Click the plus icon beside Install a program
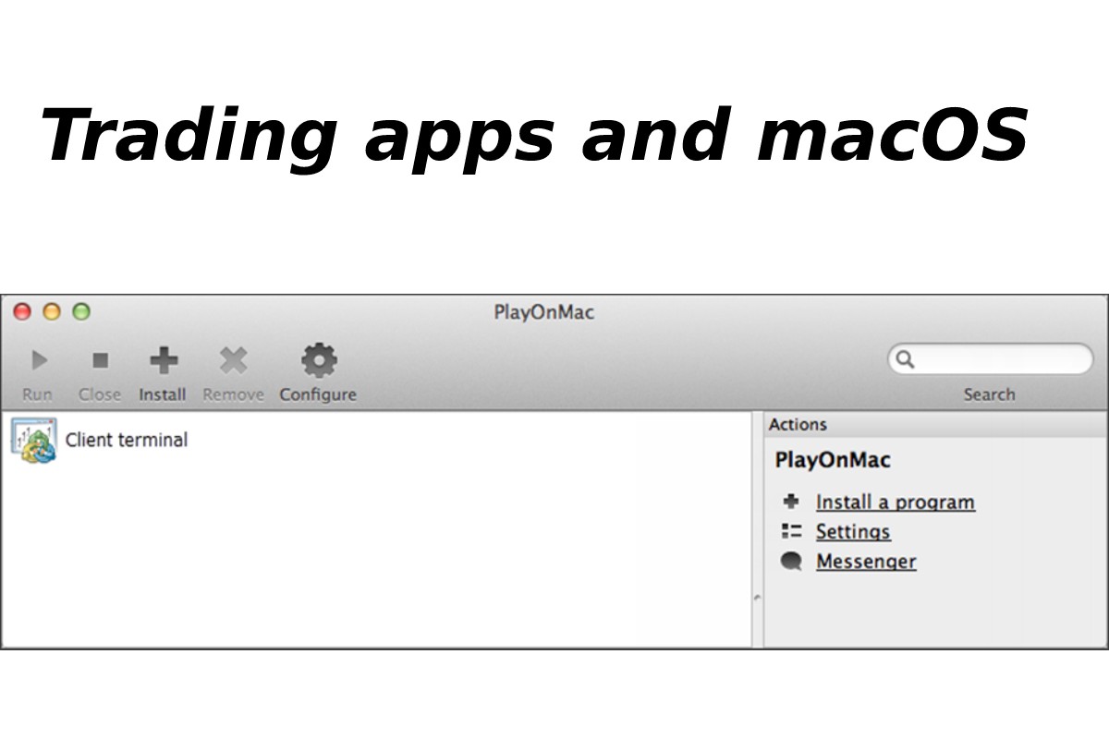The width and height of the screenshot is (1109, 739). (x=792, y=501)
